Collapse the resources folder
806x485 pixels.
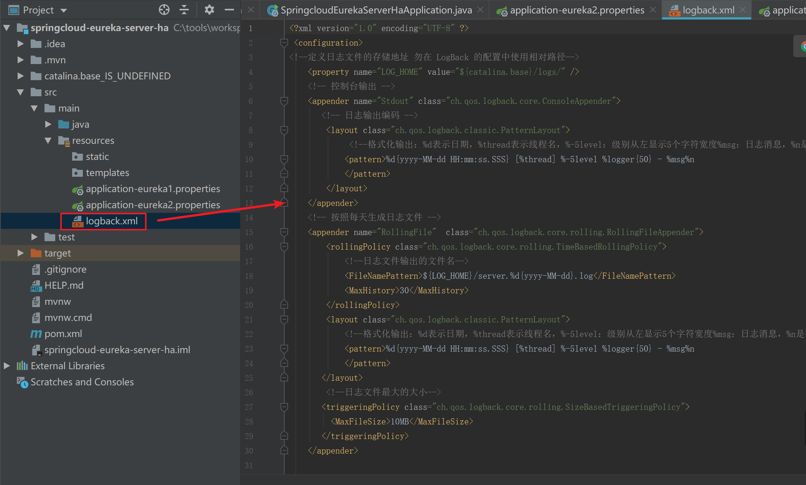(x=48, y=140)
